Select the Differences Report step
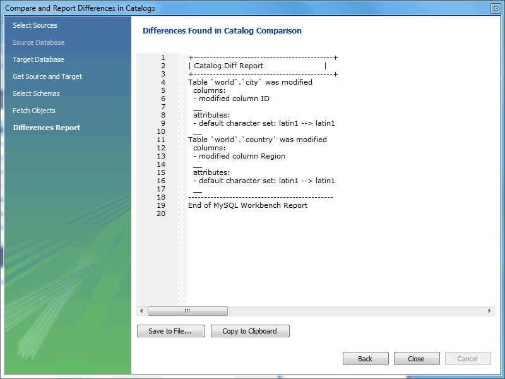 (x=47, y=128)
